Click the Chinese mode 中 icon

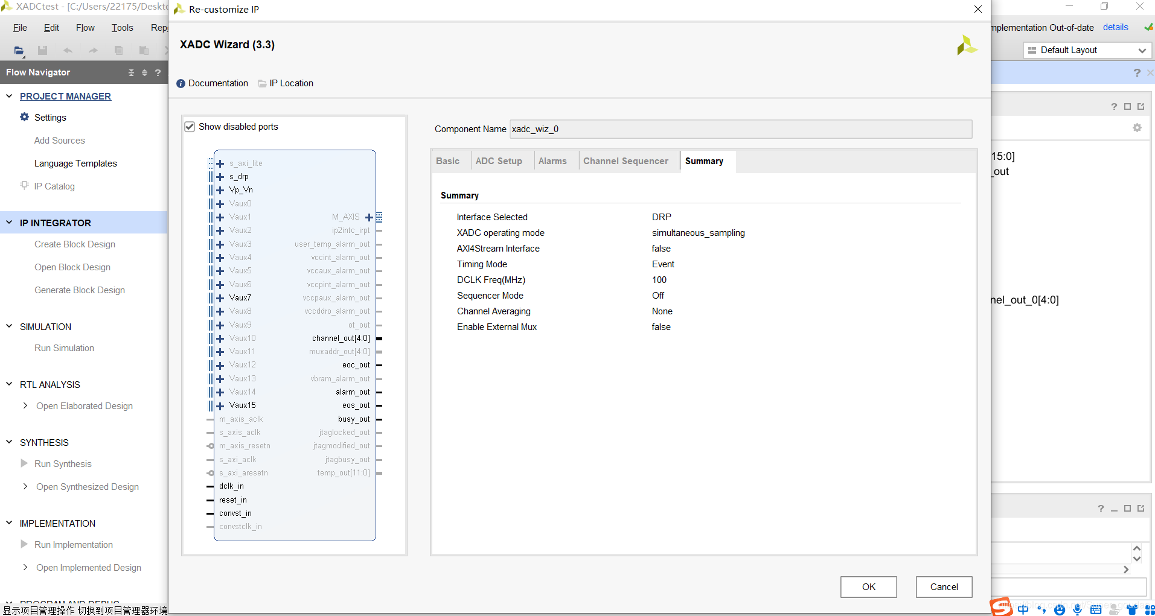click(x=1023, y=609)
